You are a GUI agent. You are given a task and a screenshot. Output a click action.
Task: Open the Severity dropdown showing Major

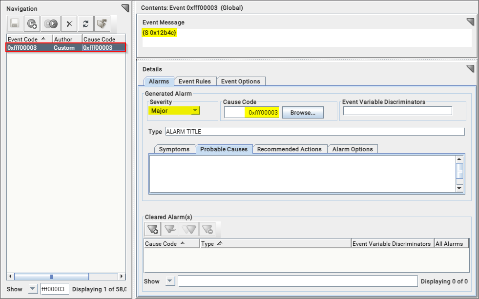[195, 111]
